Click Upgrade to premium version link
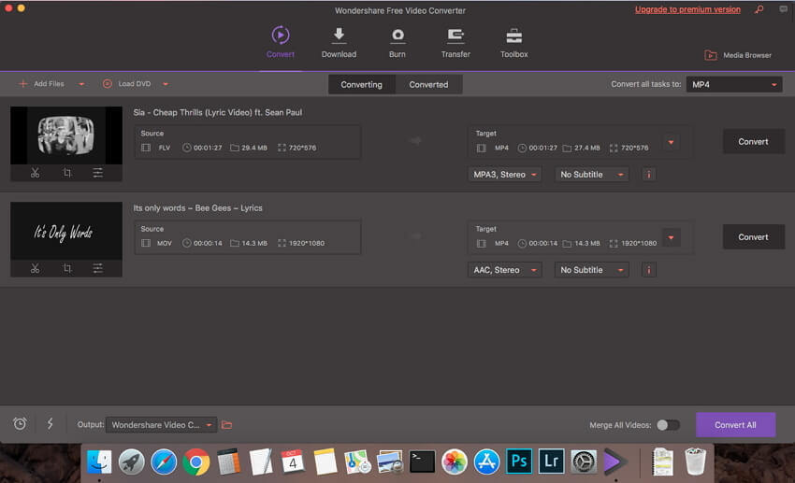This screenshot has height=483, width=795. coord(687,9)
